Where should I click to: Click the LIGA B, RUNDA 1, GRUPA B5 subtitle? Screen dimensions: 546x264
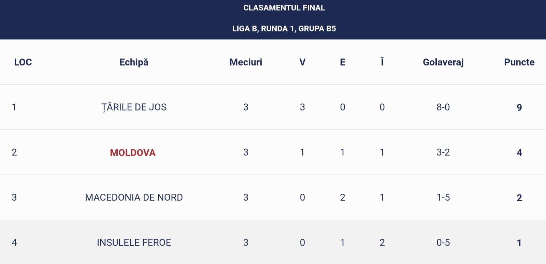(x=284, y=29)
